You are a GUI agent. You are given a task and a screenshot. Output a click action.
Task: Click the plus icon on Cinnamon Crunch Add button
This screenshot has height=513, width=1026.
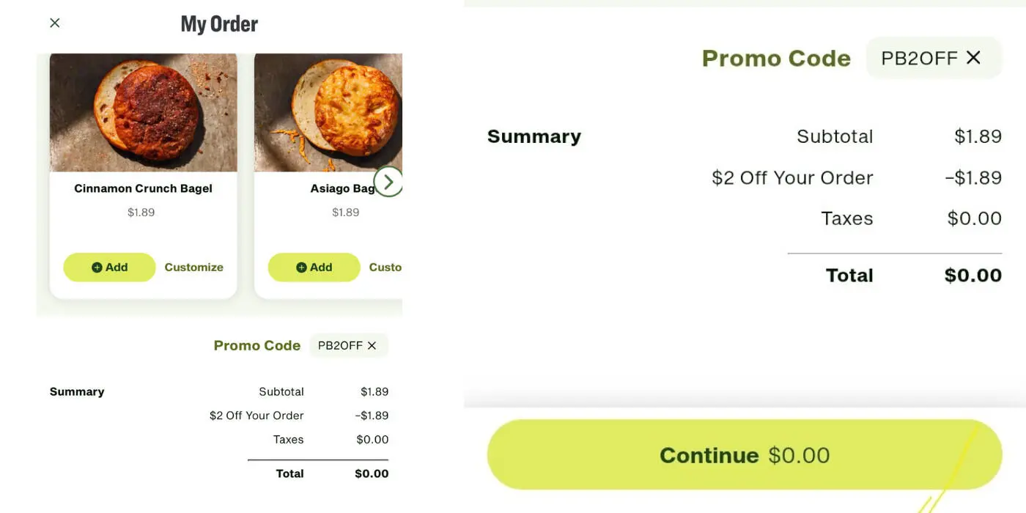pyautogui.click(x=97, y=267)
